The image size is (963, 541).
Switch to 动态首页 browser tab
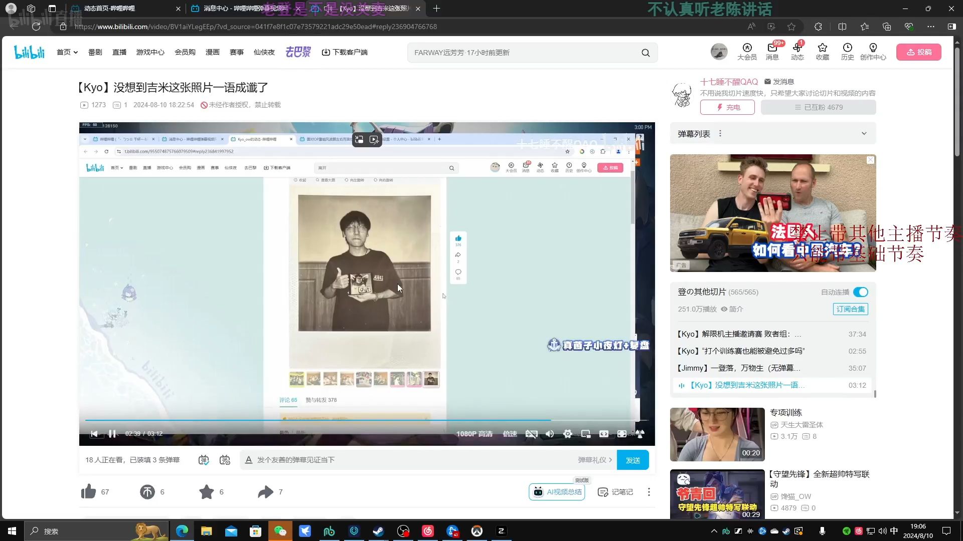coord(125,9)
